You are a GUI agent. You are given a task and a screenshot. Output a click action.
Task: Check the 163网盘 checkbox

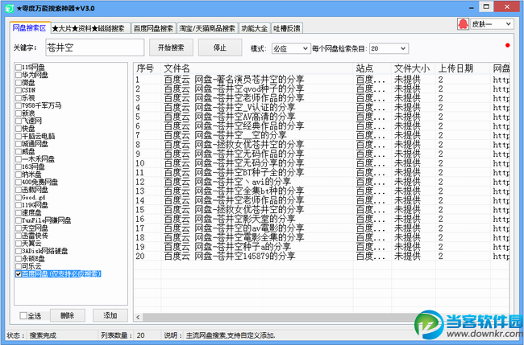pyautogui.click(x=19, y=166)
